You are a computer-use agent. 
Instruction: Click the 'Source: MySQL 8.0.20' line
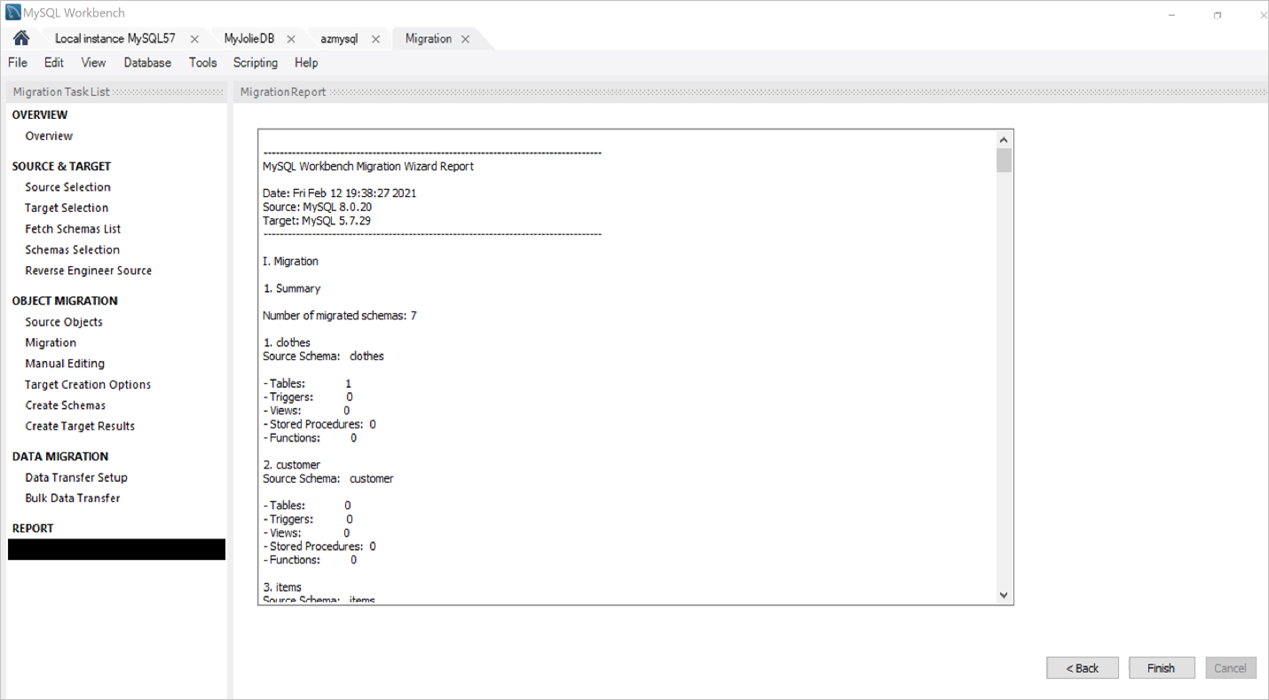(317, 207)
